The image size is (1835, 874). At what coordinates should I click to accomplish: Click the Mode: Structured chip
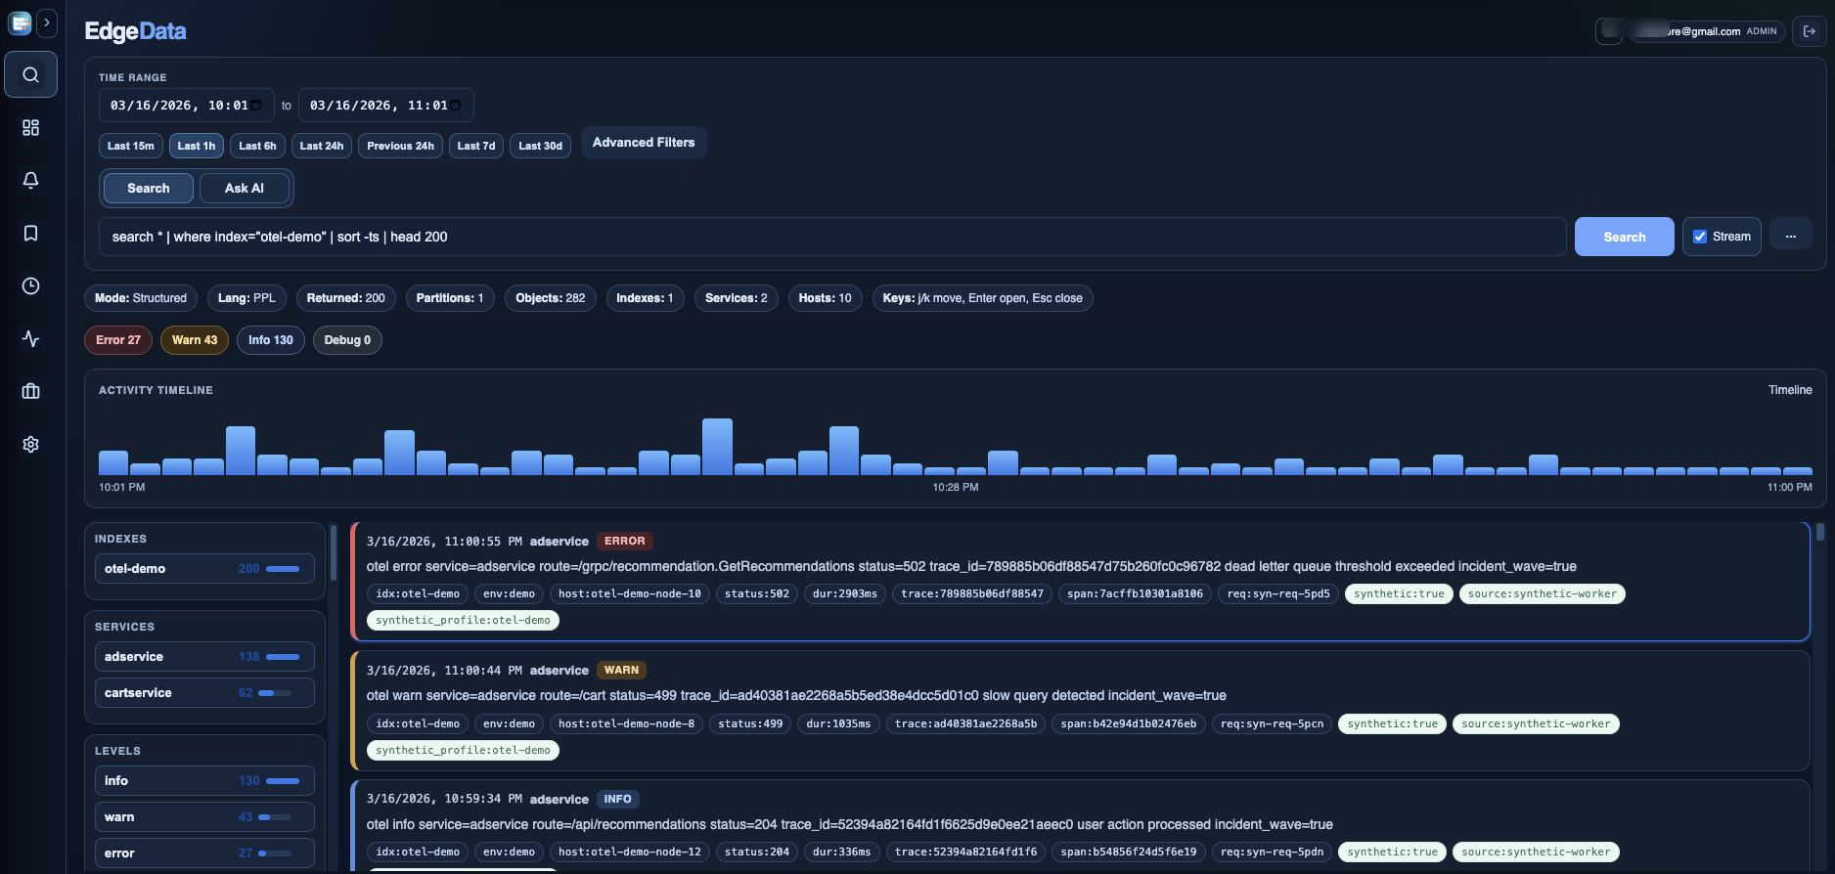pos(141,298)
